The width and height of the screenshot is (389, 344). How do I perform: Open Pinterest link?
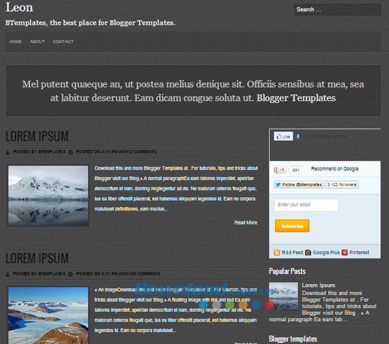[359, 252]
